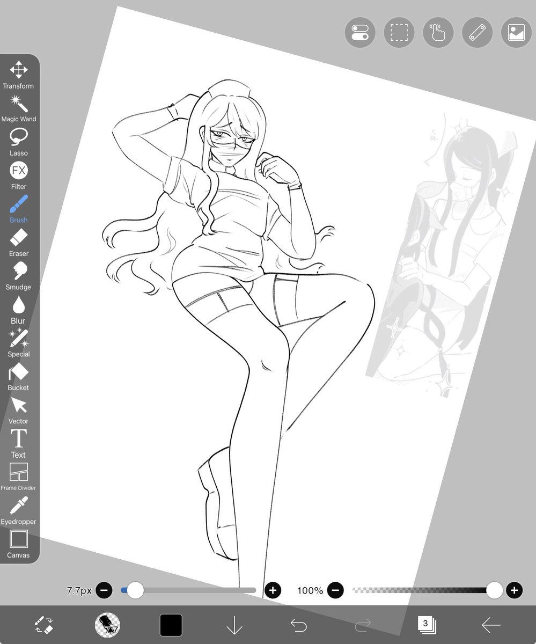Switch between brush and eraser

pyautogui.click(x=43, y=625)
